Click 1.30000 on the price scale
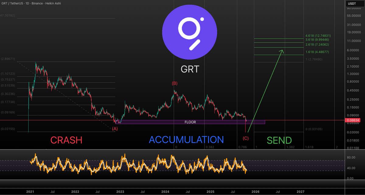 pos(354,74)
